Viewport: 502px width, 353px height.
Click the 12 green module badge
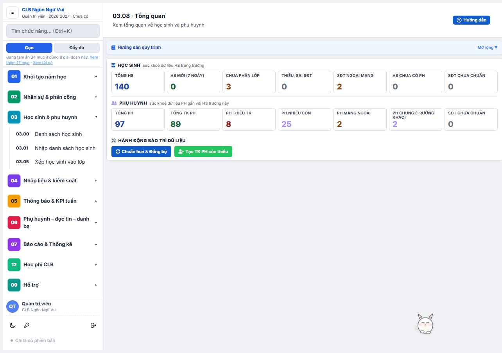click(14, 264)
